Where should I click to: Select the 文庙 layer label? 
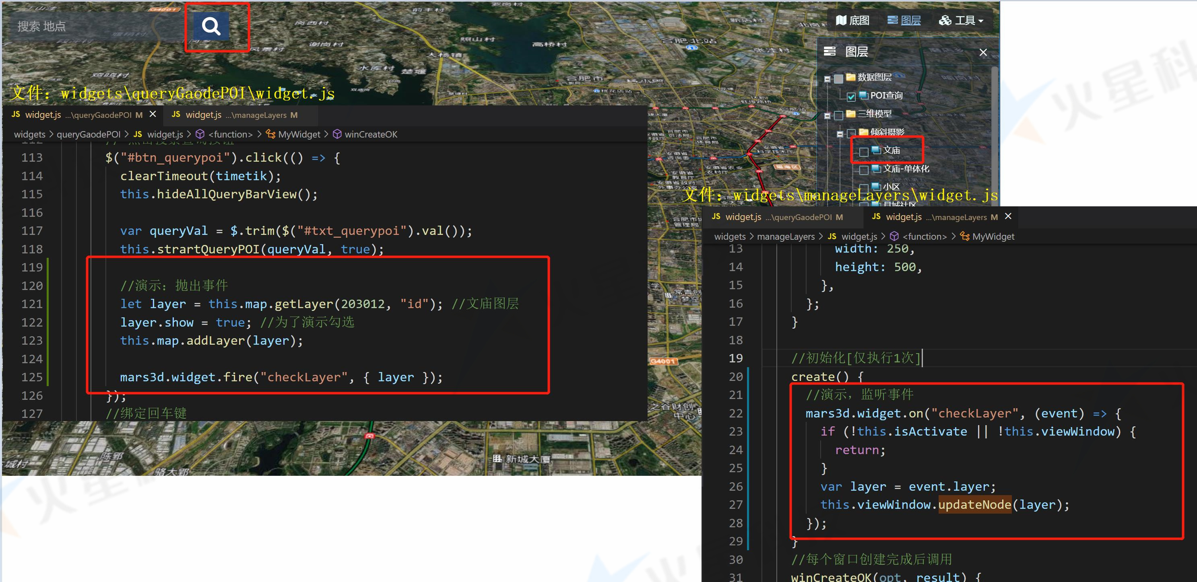[892, 150]
